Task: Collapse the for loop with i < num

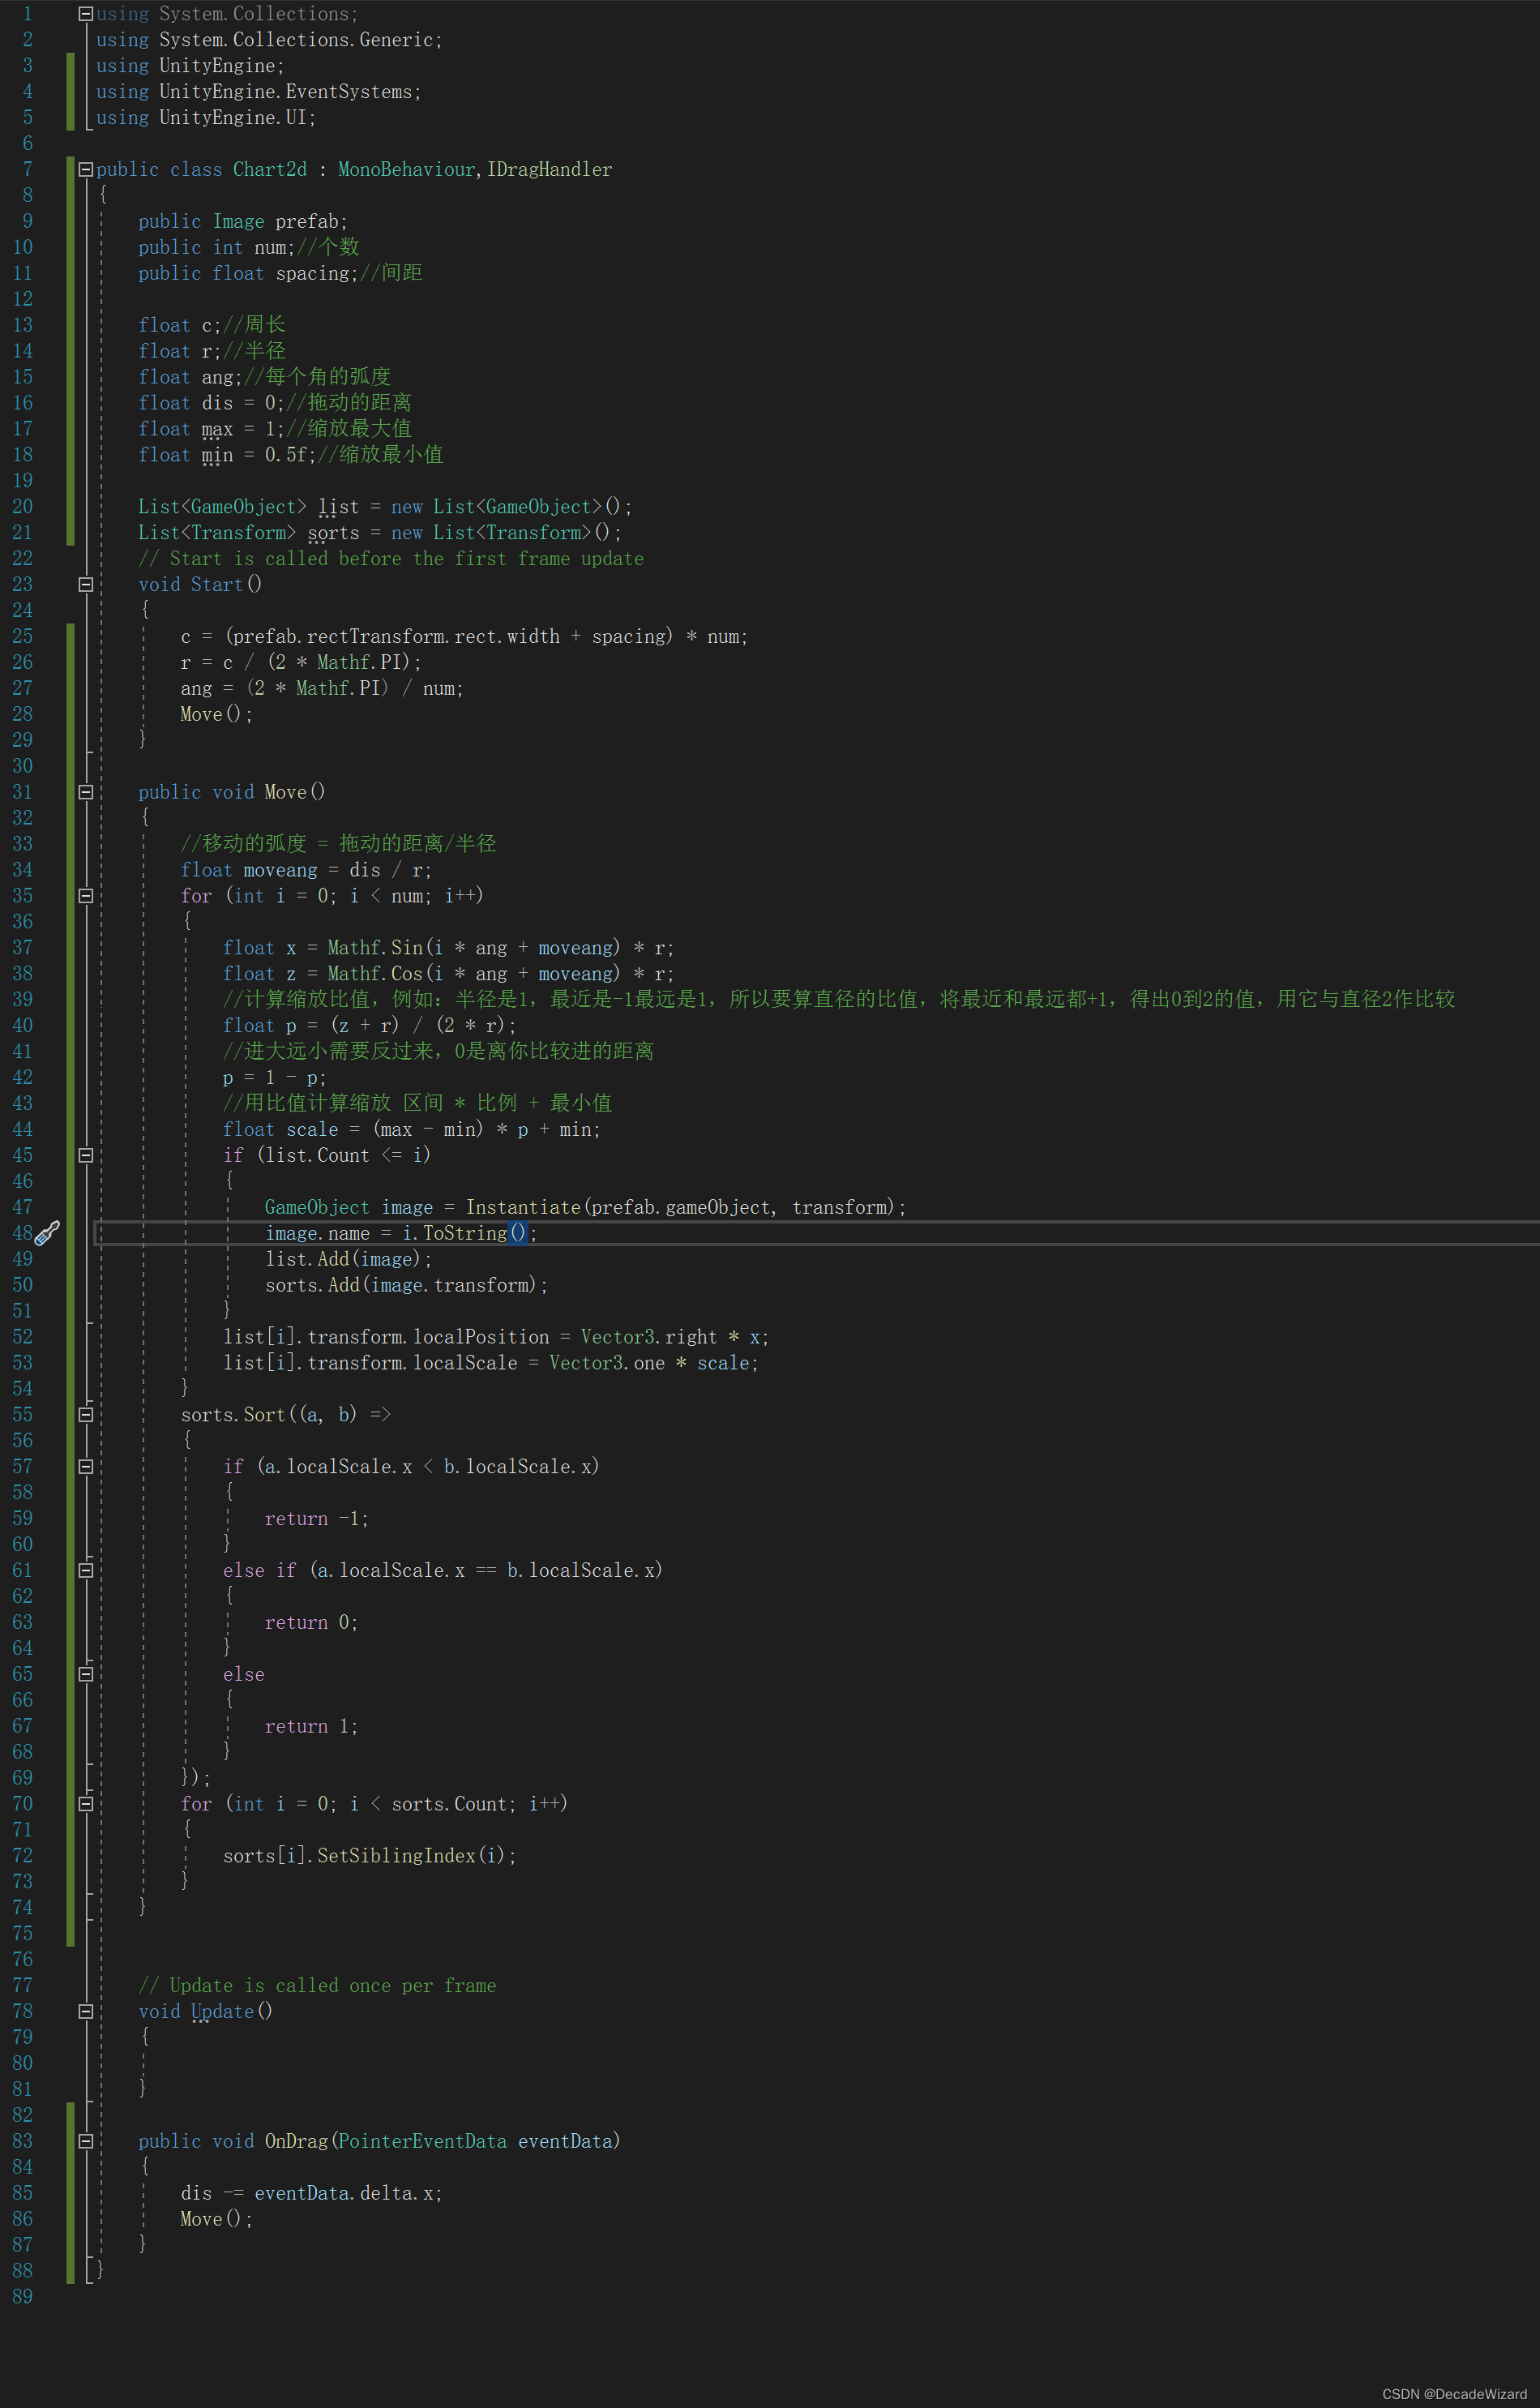Action: pos(86,896)
